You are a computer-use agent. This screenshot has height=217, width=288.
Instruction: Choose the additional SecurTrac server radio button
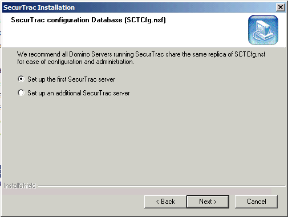[x=21, y=93]
